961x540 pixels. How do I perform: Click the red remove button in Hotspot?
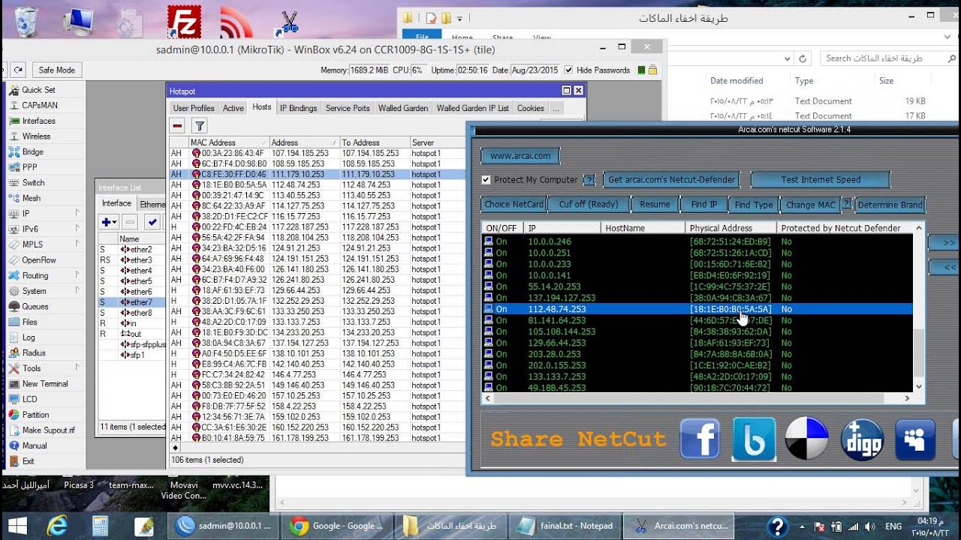click(177, 126)
